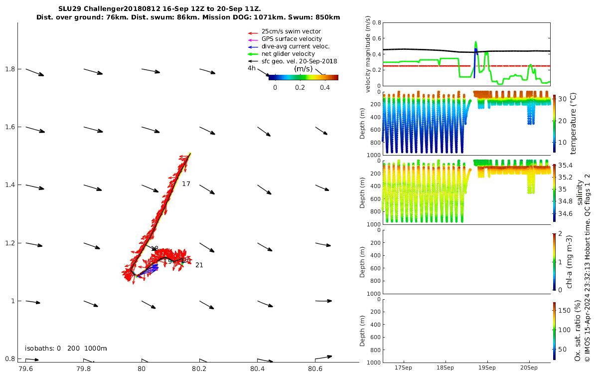The image size is (598, 374).
Task: Click day label "17" on glider track
Action: point(186,184)
